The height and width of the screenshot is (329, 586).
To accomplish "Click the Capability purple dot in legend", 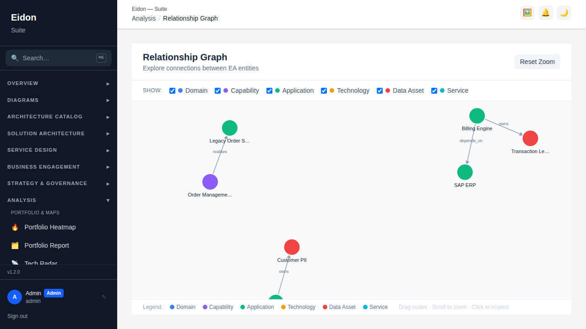I will 205,307.
